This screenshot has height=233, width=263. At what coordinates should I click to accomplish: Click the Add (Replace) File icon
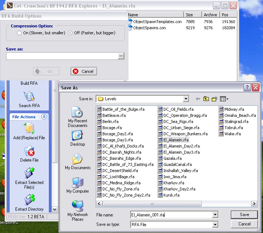pyautogui.click(x=29, y=128)
